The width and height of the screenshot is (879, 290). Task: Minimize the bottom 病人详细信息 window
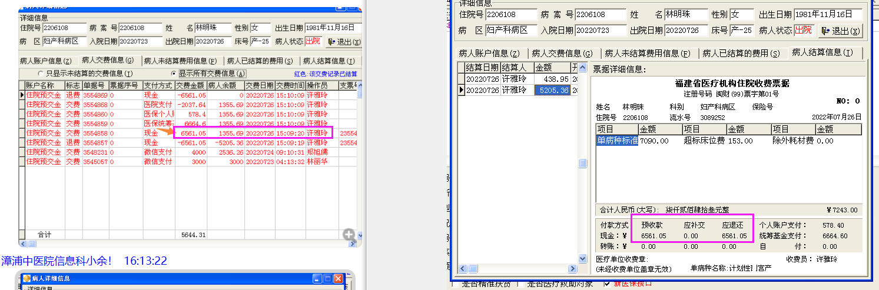pyautogui.click(x=317, y=278)
